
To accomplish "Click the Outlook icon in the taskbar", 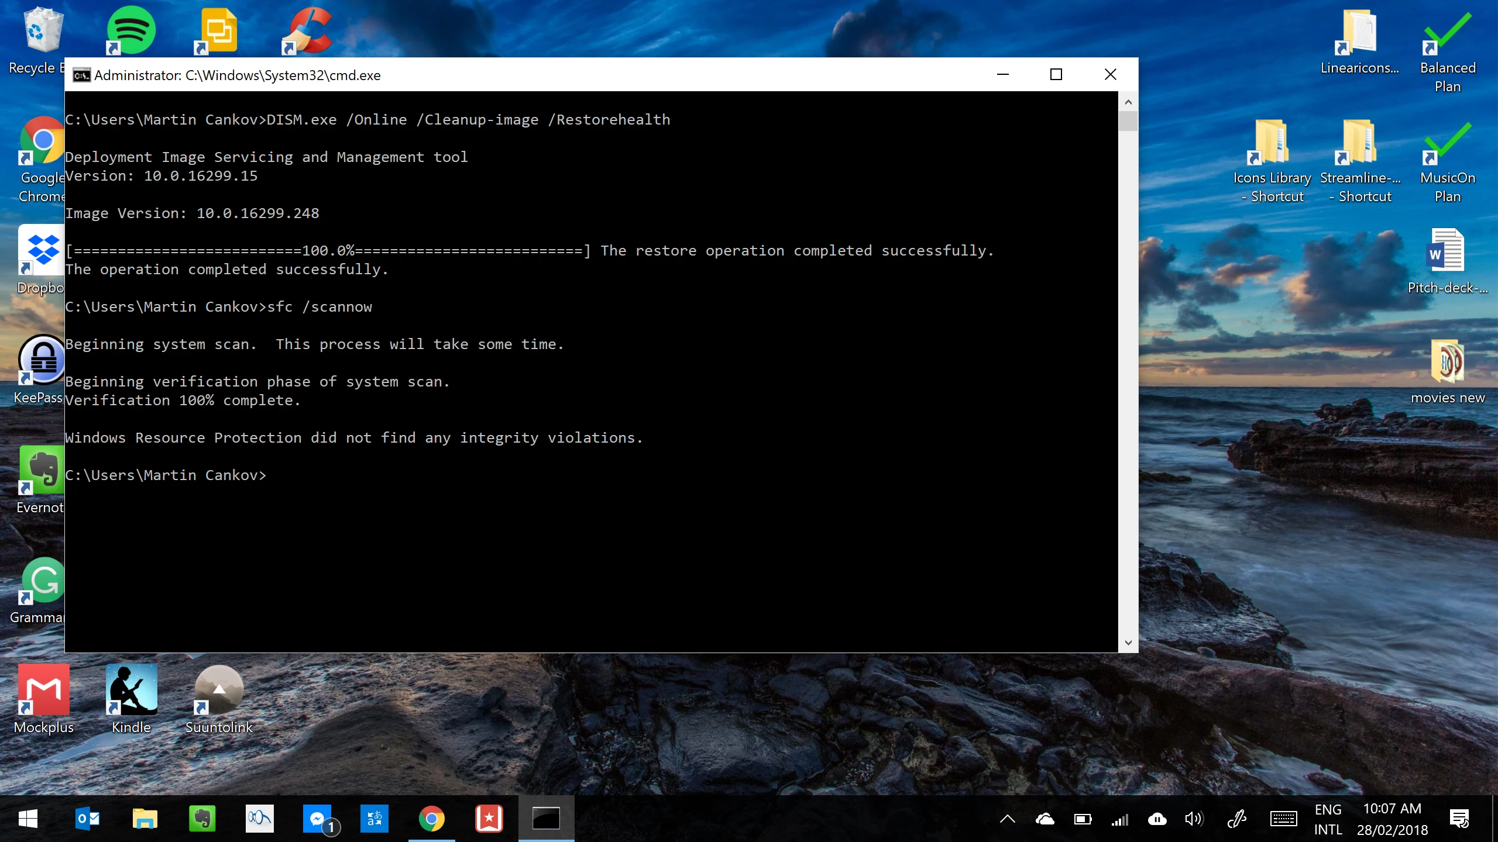I will pyautogui.click(x=88, y=819).
